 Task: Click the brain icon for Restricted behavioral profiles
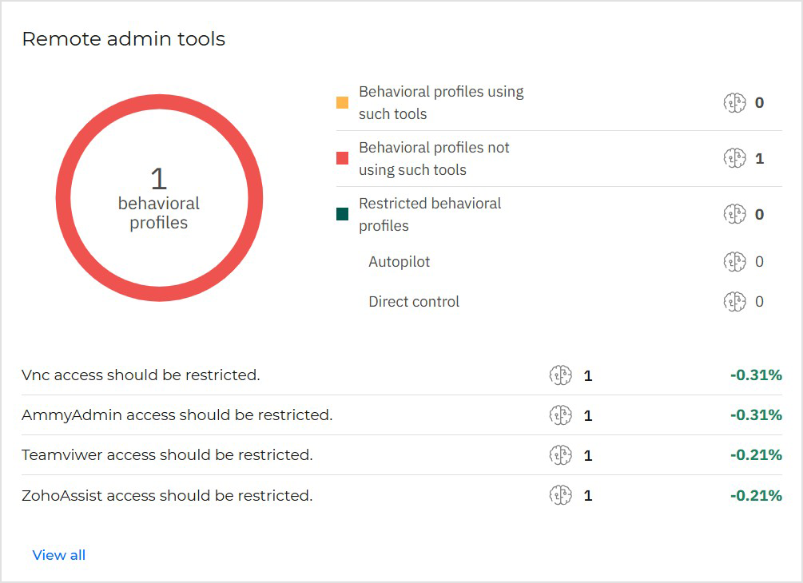735,213
